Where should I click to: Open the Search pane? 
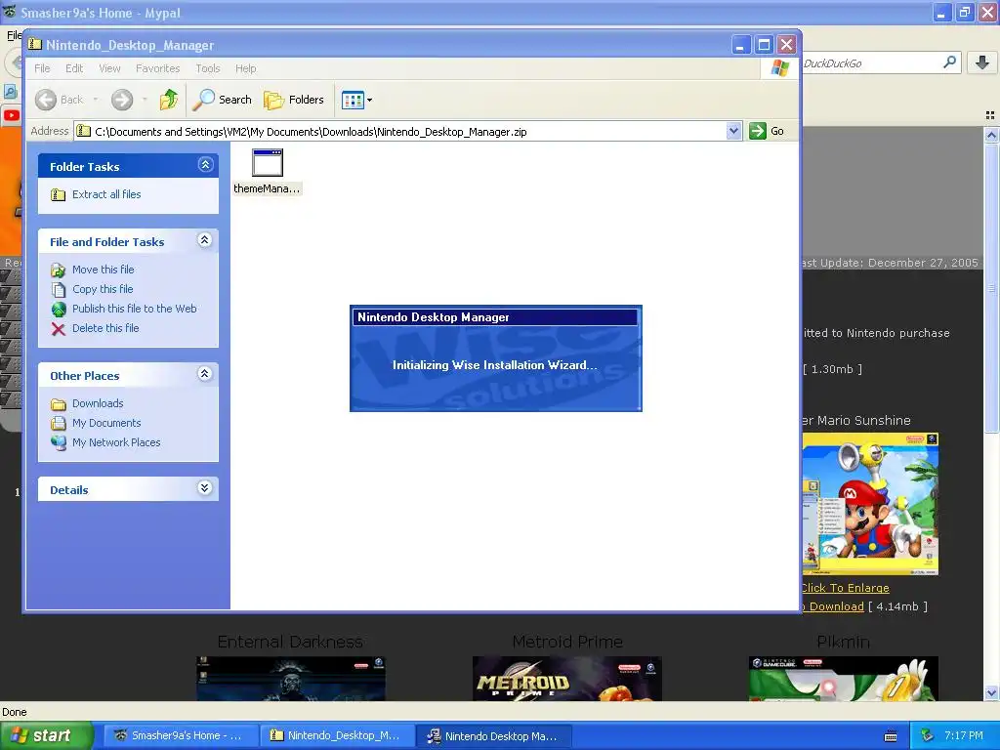pos(223,100)
